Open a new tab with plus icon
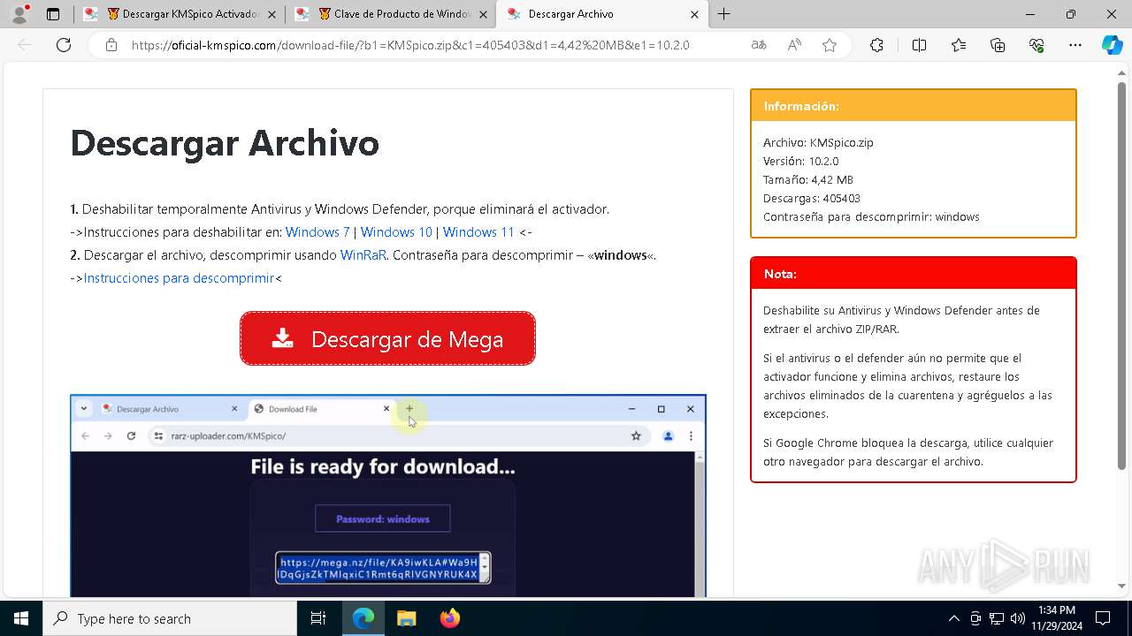Viewport: 1132px width, 636px height. tap(724, 14)
